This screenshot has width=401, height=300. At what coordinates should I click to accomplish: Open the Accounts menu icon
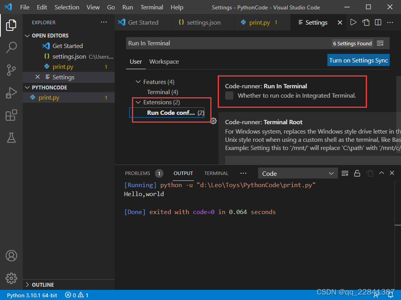pos(11,255)
